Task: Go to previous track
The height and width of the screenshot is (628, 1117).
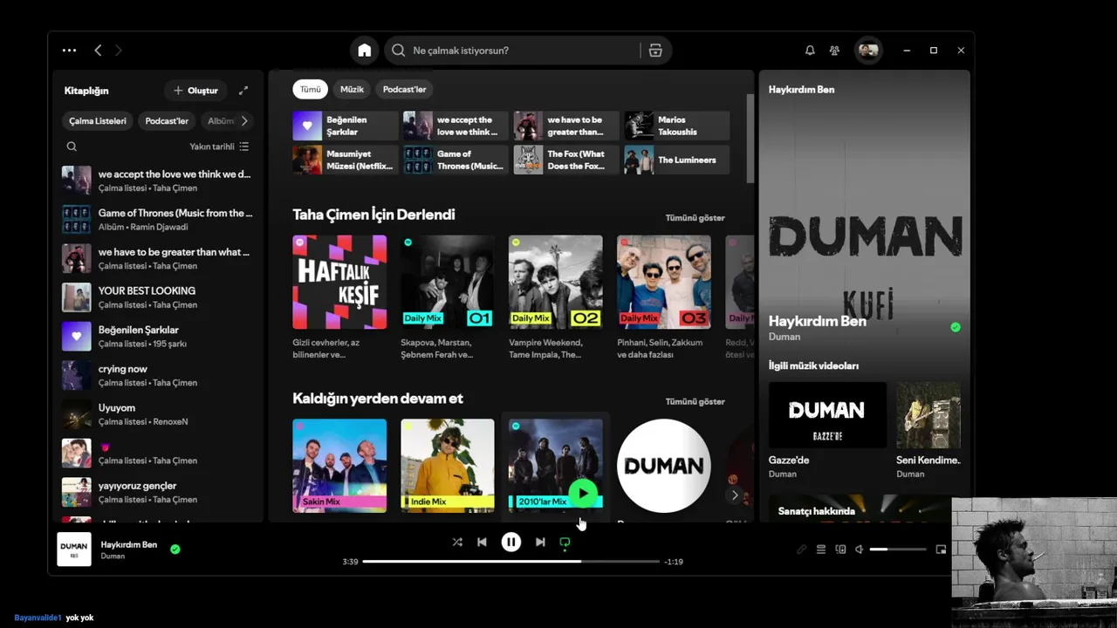Action: pyautogui.click(x=482, y=542)
